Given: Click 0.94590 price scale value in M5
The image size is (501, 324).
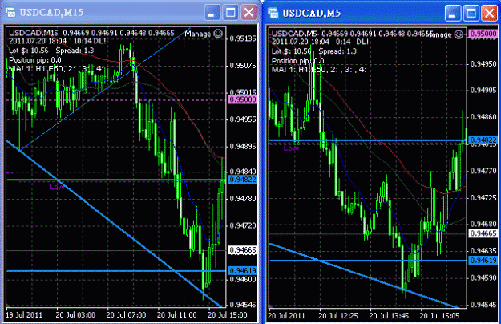Looking at the screenshot, I should (483, 277).
